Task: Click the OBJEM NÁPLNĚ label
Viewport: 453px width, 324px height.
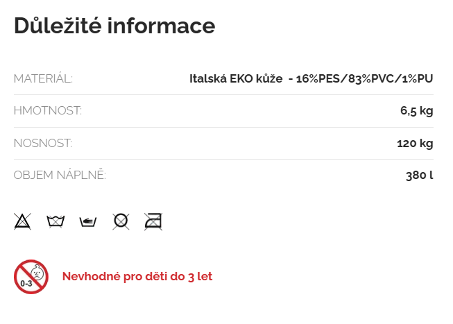Action: tap(60, 176)
